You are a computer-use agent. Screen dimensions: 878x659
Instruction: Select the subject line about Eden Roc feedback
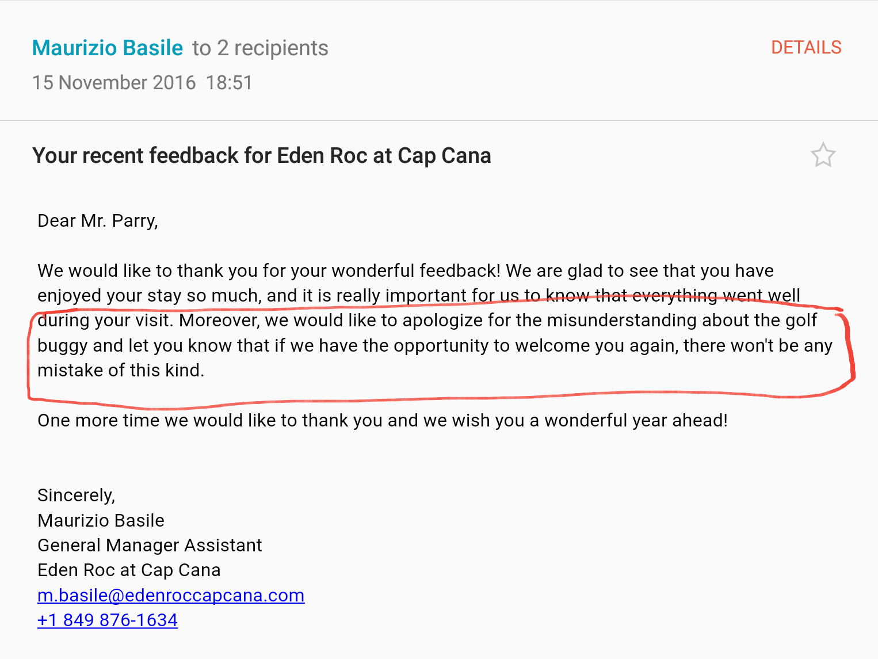(x=262, y=156)
